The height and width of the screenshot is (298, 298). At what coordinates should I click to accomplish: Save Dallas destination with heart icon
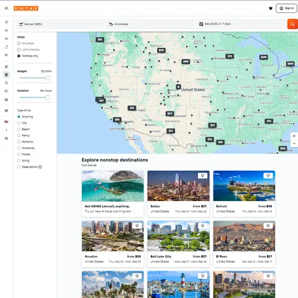(x=202, y=176)
